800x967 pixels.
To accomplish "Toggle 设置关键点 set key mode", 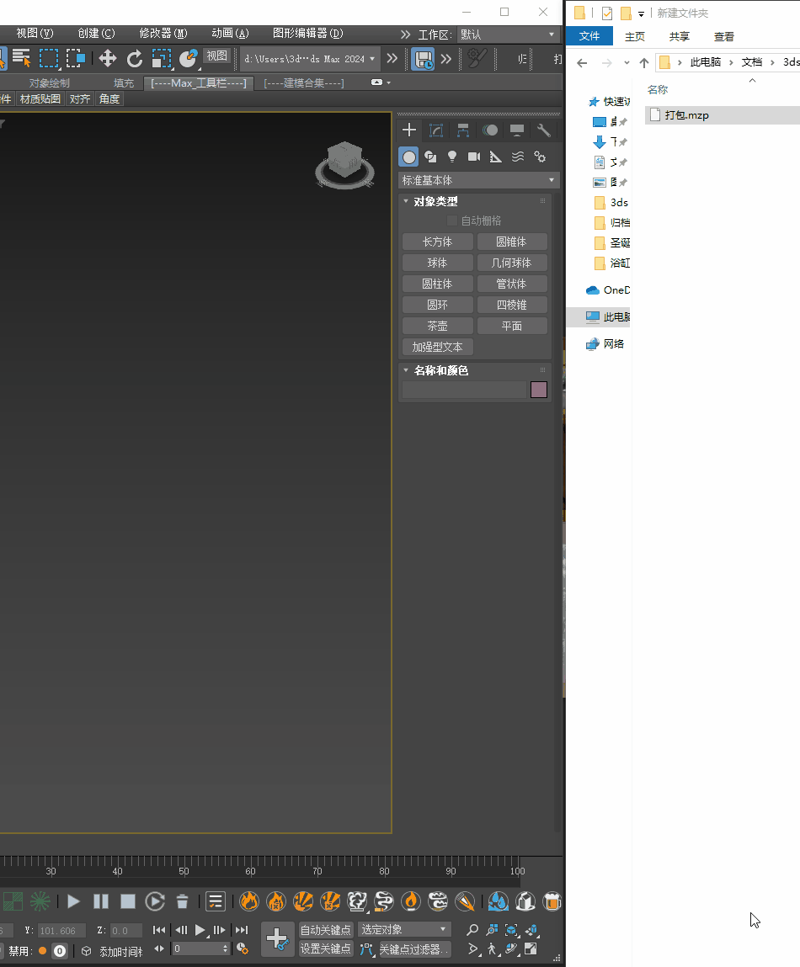I will [x=326, y=948].
